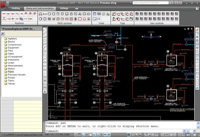The width and height of the screenshot is (200, 137).
Task: Open the Settings ribbon tab
Action: tap(64, 8)
